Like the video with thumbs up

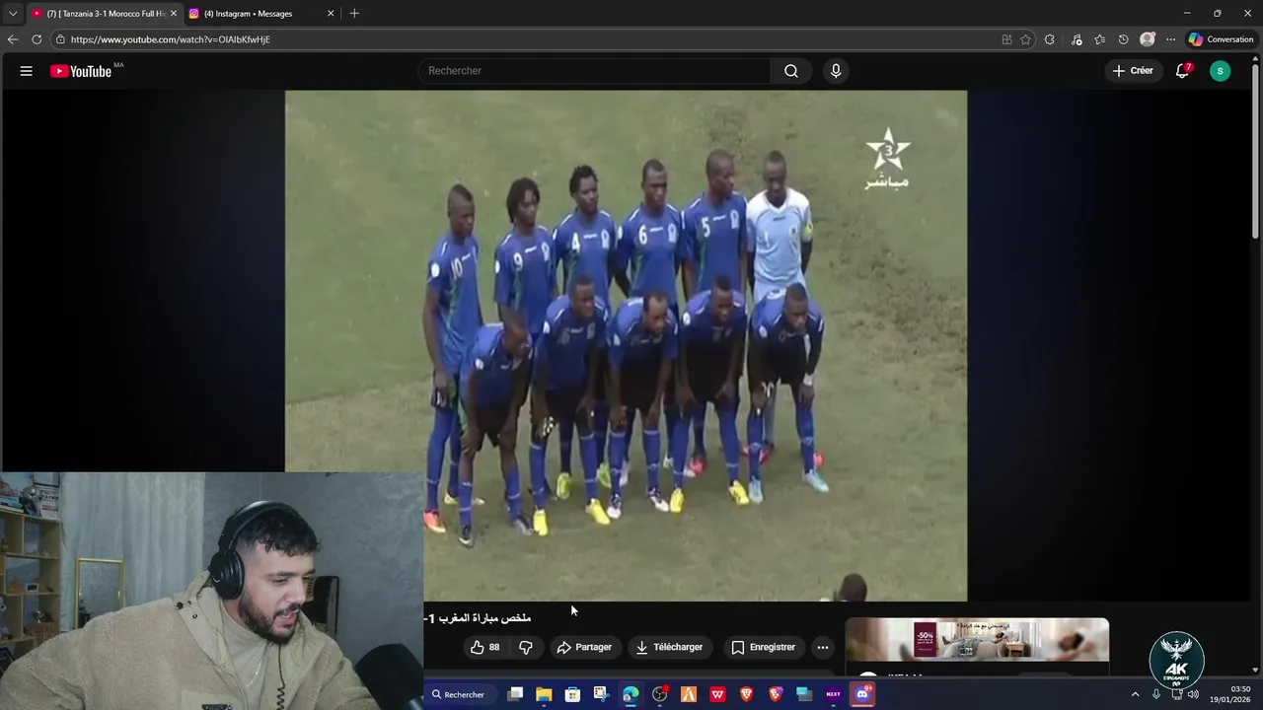point(478,647)
